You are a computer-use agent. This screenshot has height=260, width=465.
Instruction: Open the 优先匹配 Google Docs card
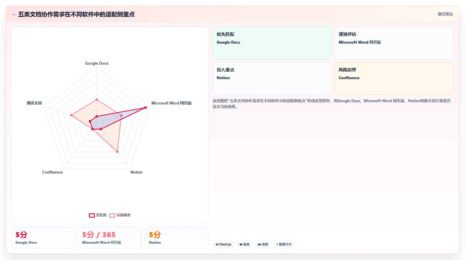click(272, 43)
